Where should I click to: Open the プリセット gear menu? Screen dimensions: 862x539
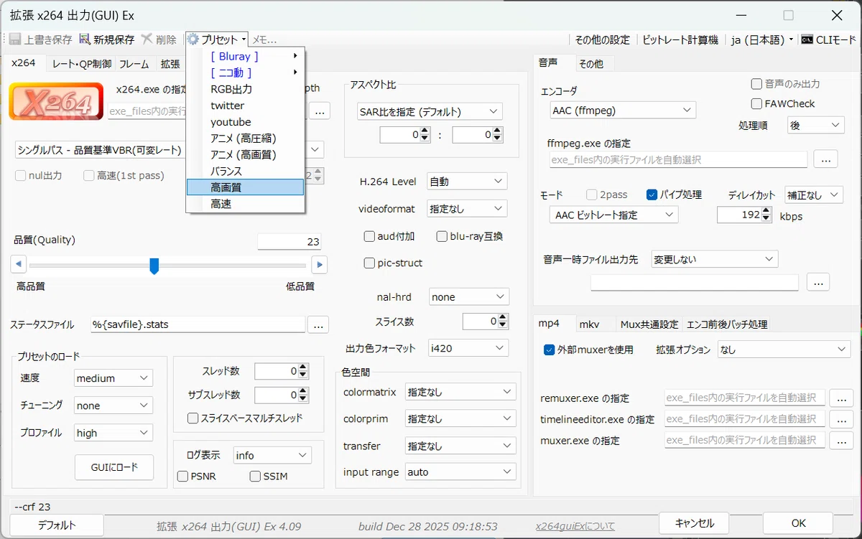point(217,39)
